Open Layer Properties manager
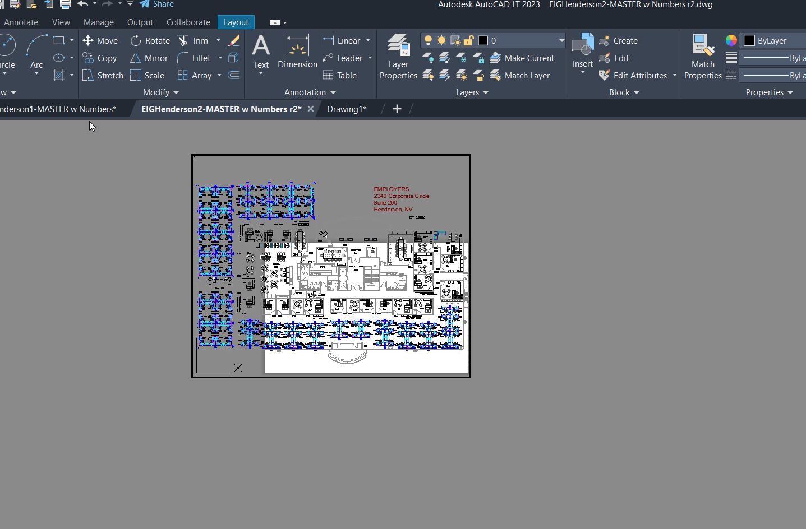 coord(398,56)
